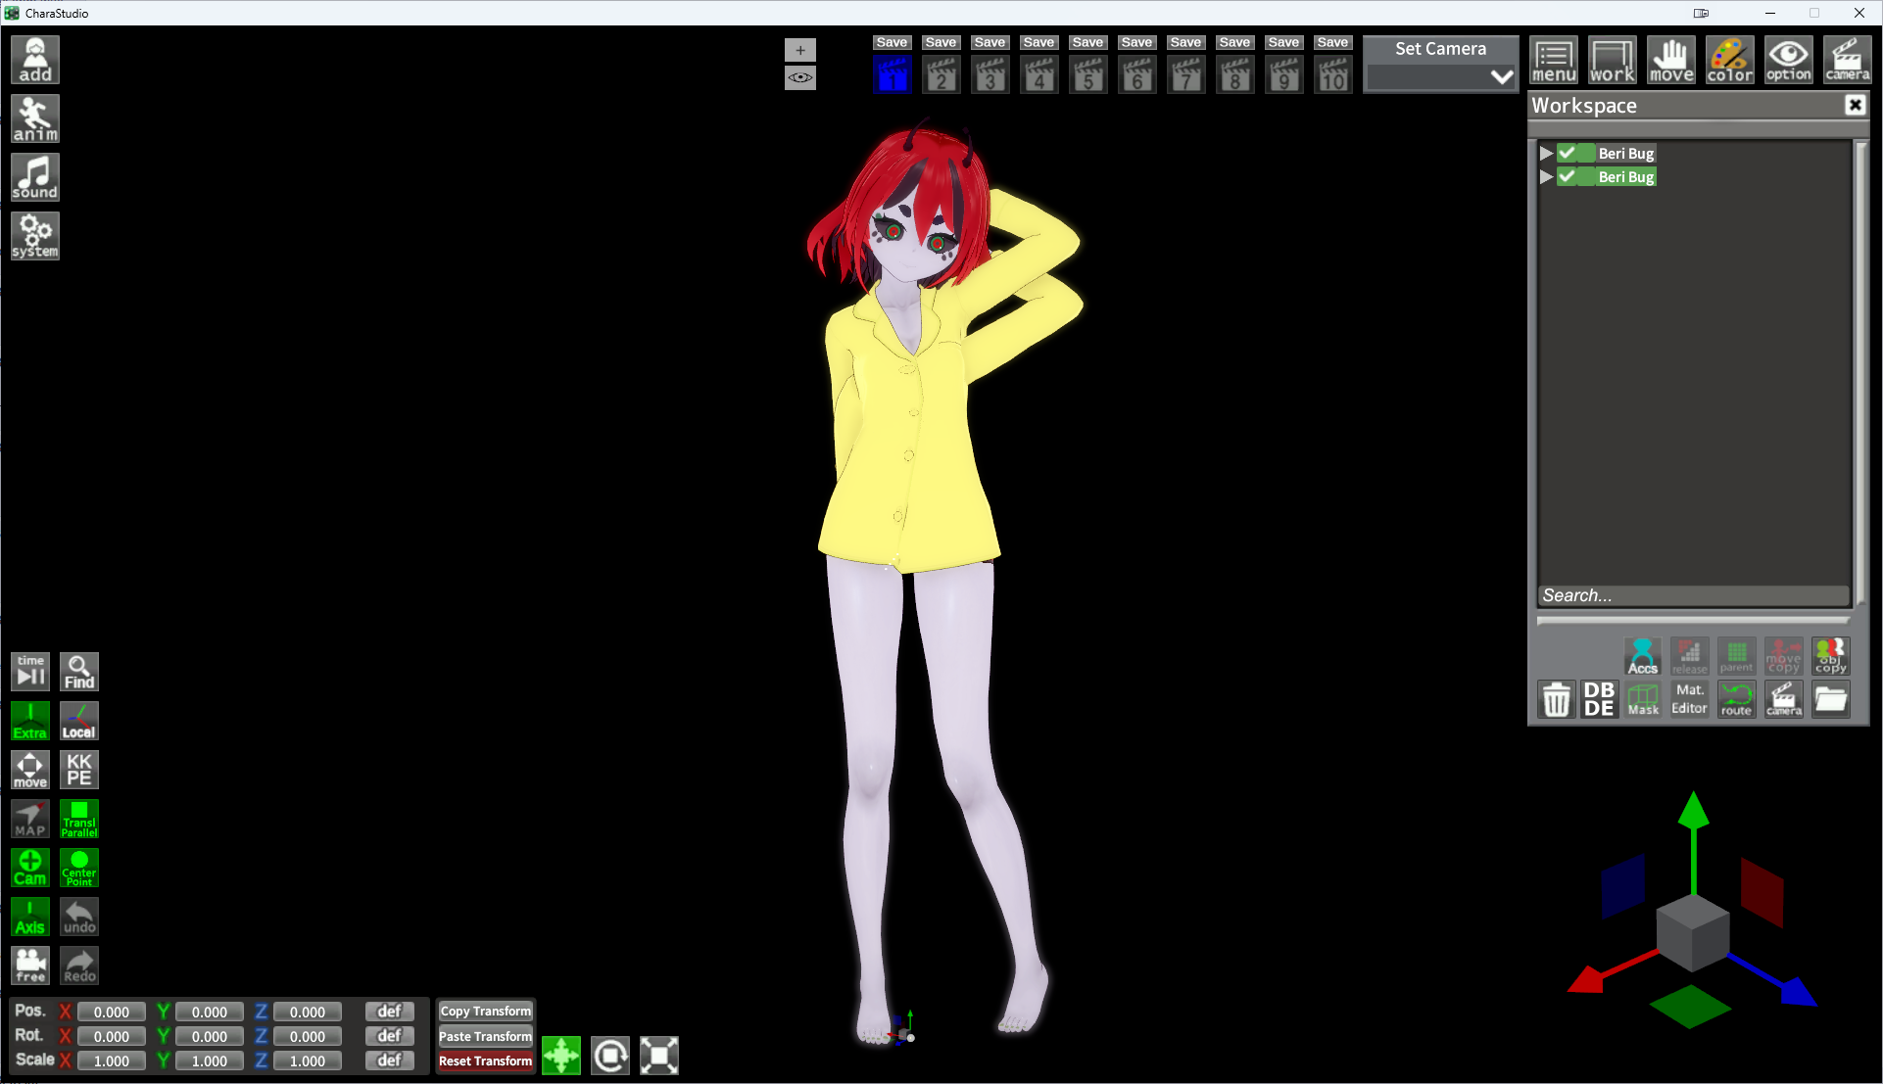
Task: Toggle Local axis mode
Action: point(79,721)
